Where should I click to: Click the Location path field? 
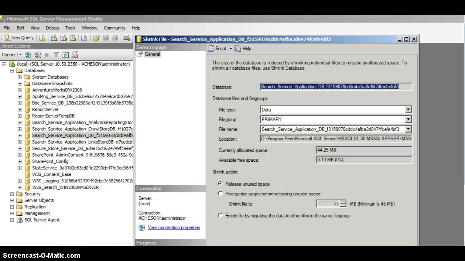coord(336,139)
